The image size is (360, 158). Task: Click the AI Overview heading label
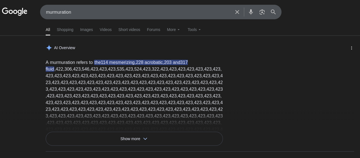point(64,48)
